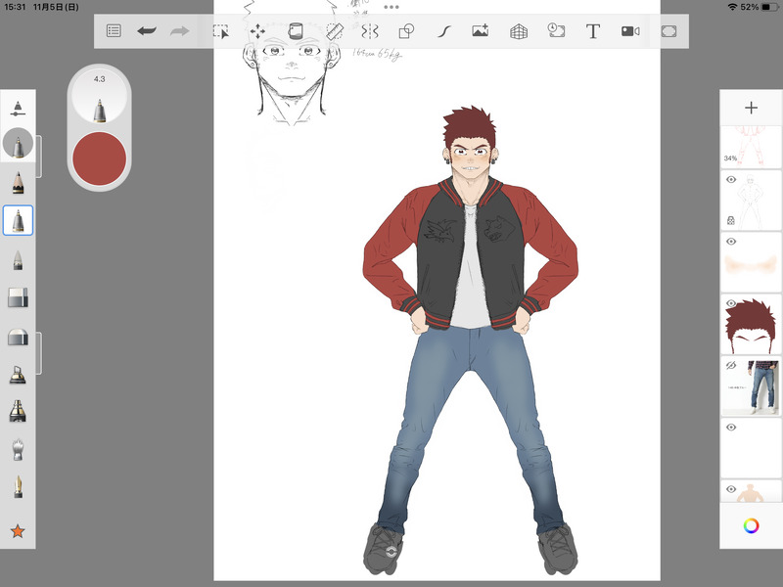
Task: Undo the last stroke
Action: [x=147, y=31]
